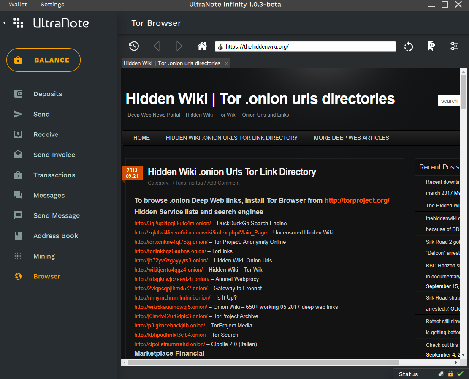Open the Tor Search onion link
469x379 pixels.
point(170,335)
